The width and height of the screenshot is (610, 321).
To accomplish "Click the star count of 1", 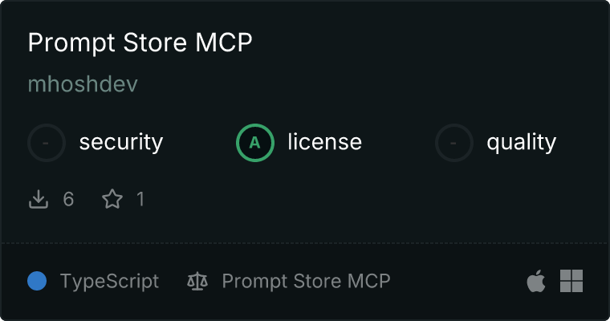I will pos(140,199).
